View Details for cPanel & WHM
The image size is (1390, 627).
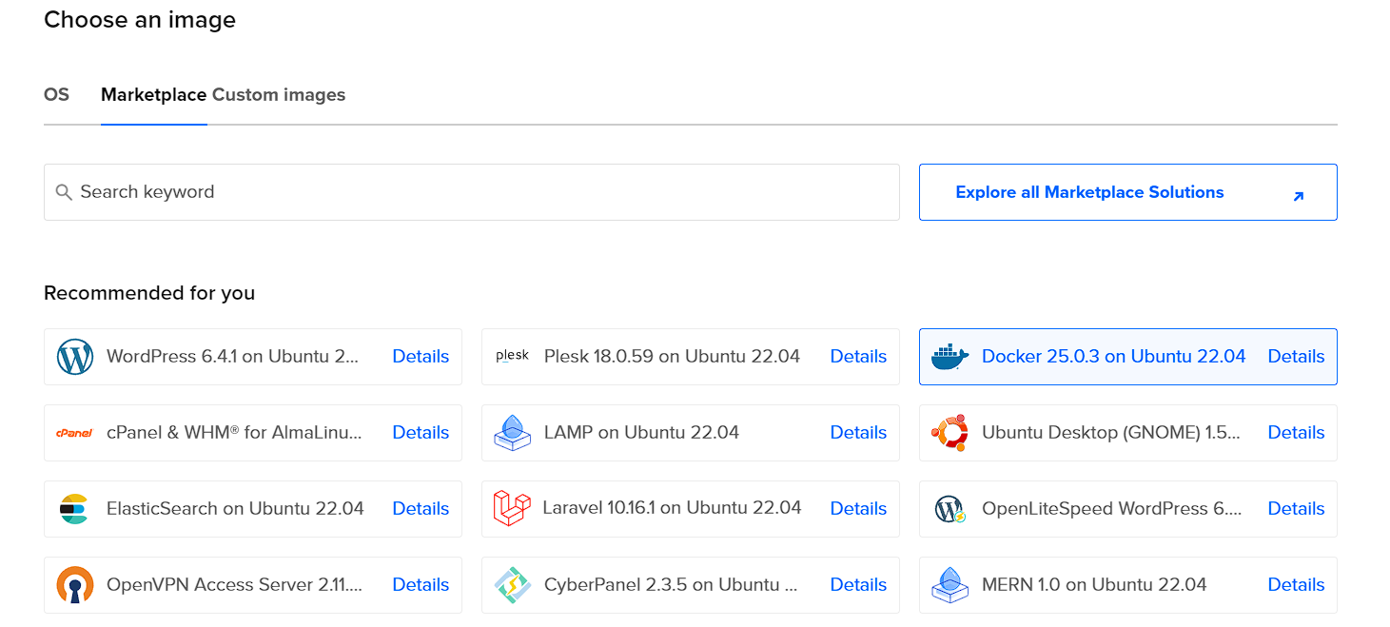tap(421, 433)
